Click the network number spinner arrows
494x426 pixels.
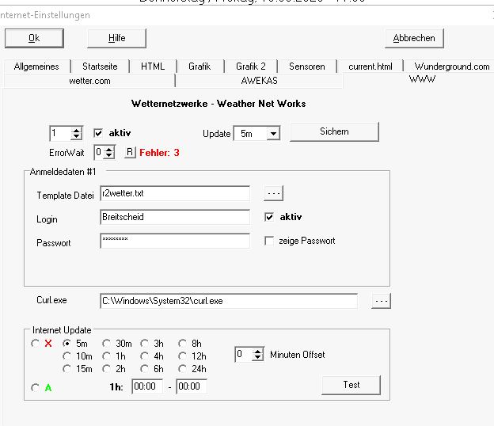pos(76,134)
